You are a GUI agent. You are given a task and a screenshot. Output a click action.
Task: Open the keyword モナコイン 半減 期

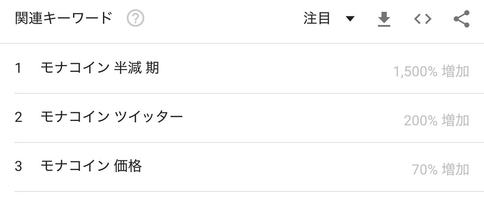pyautogui.click(x=100, y=68)
